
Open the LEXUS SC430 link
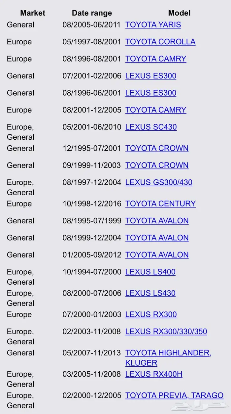(151, 127)
